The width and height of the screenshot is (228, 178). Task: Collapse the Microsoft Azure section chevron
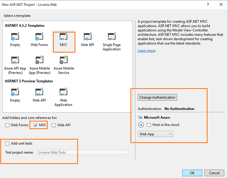coord(141,125)
